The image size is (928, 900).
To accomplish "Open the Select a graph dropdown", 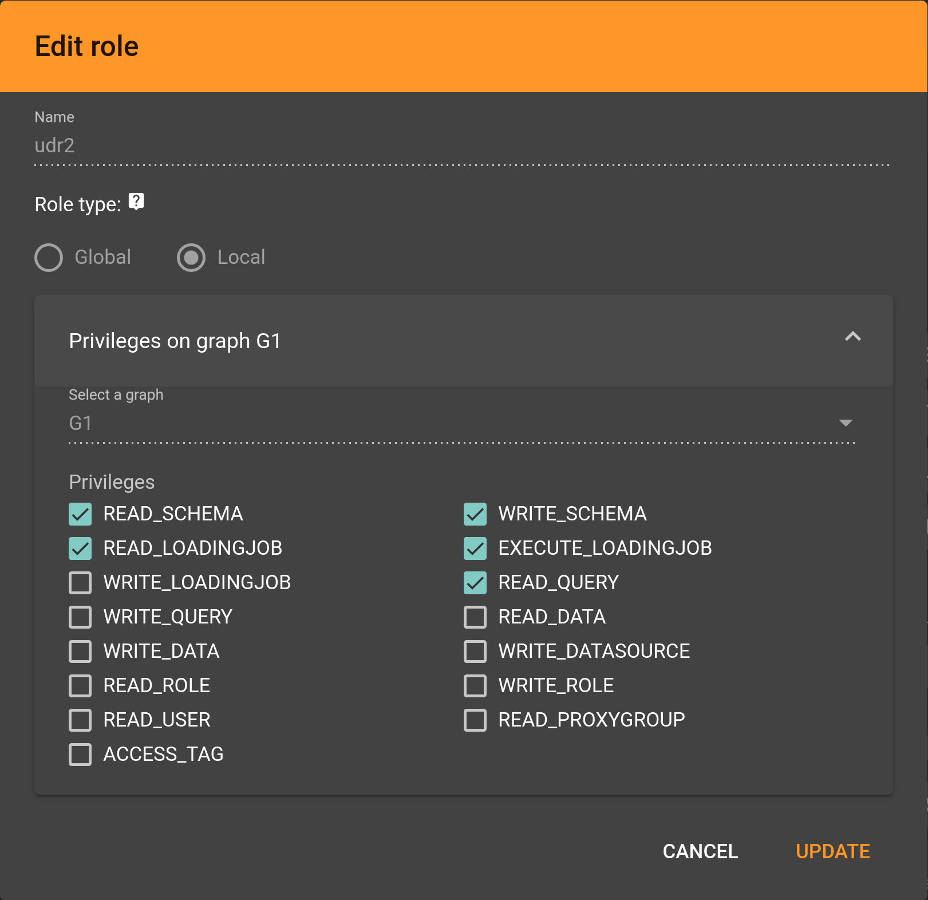I will [x=461, y=423].
